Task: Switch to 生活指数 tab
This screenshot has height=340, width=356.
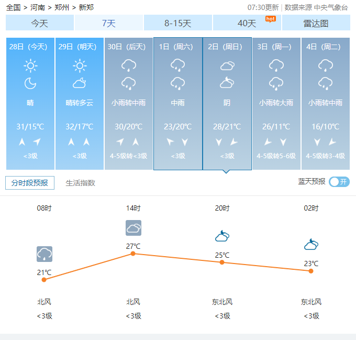Action: tap(81, 183)
